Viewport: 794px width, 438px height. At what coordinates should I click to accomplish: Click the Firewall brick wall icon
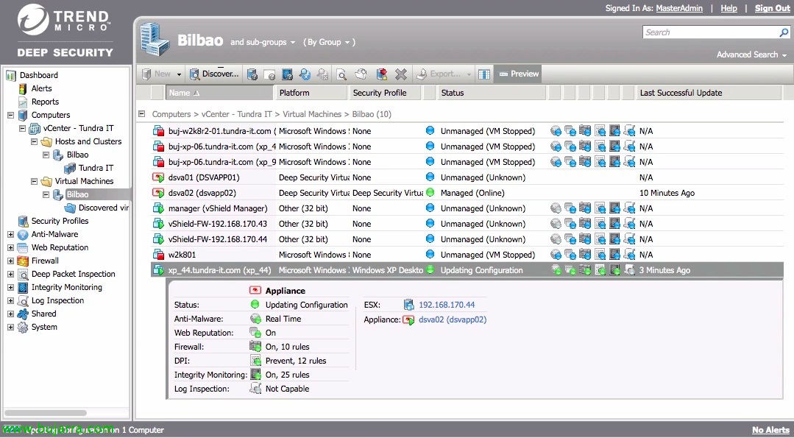(x=23, y=261)
